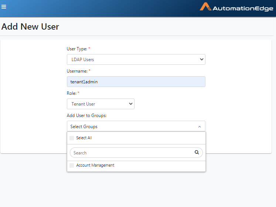Tick the Account Management checkbox
Viewport: 276px width, 207px height.
pos(72,166)
